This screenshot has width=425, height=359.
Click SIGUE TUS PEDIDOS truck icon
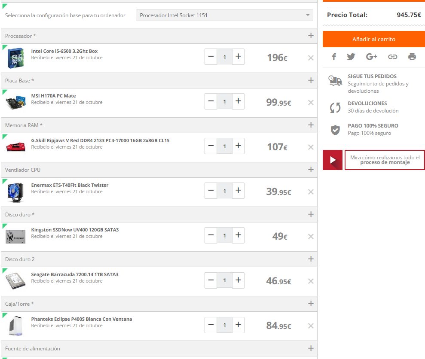point(335,80)
